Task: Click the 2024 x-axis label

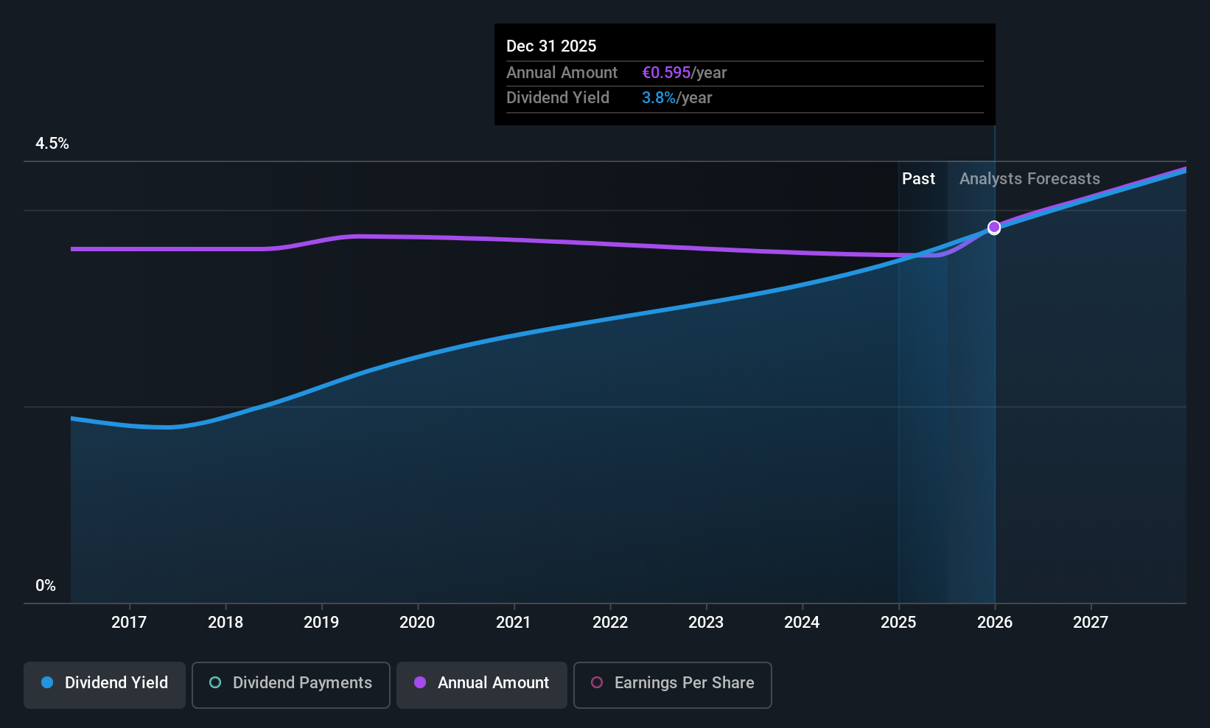Action: click(802, 623)
